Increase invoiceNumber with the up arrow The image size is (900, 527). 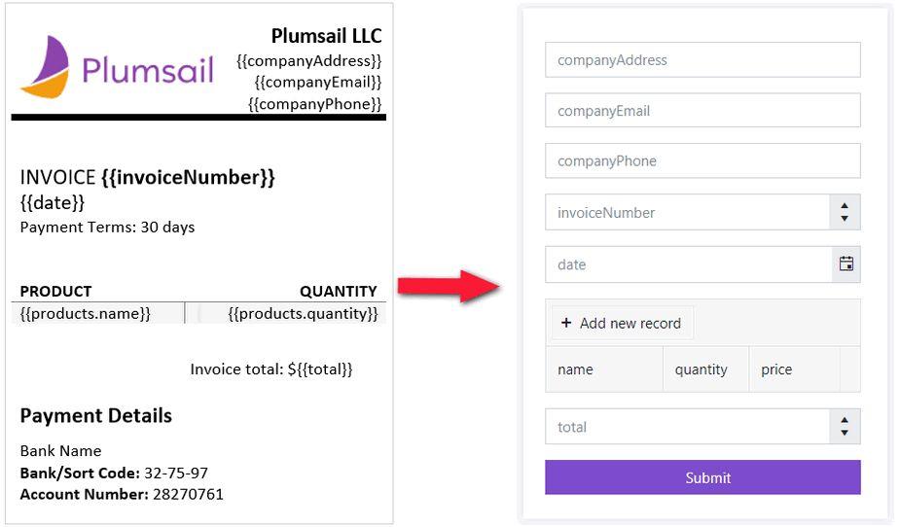point(845,206)
